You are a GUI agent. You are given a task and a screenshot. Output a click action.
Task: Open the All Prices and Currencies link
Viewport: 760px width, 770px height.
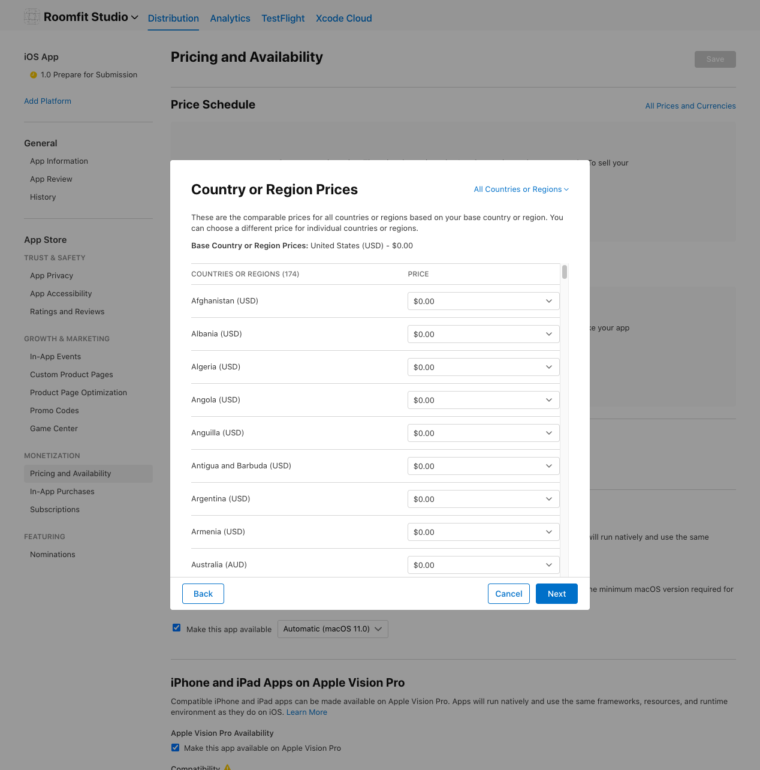point(690,106)
